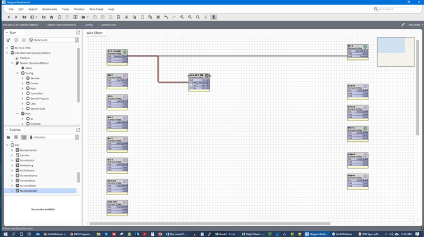The height and width of the screenshot is (237, 424).
Task: Open the Wire Sheet view selector
Action: pyautogui.click(x=412, y=25)
